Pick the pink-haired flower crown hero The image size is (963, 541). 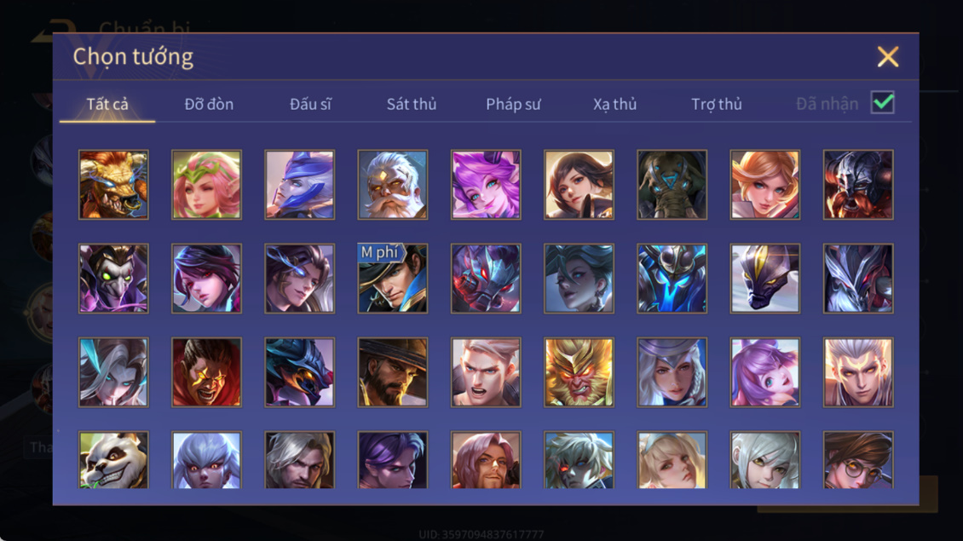(206, 185)
